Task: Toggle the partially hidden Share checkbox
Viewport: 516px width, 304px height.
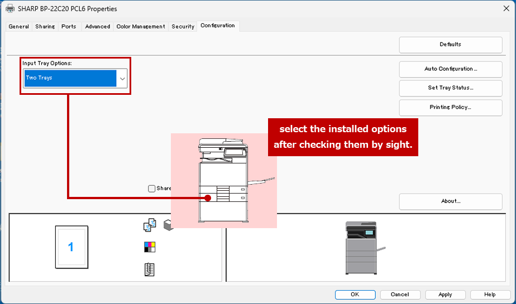Action: (151, 189)
